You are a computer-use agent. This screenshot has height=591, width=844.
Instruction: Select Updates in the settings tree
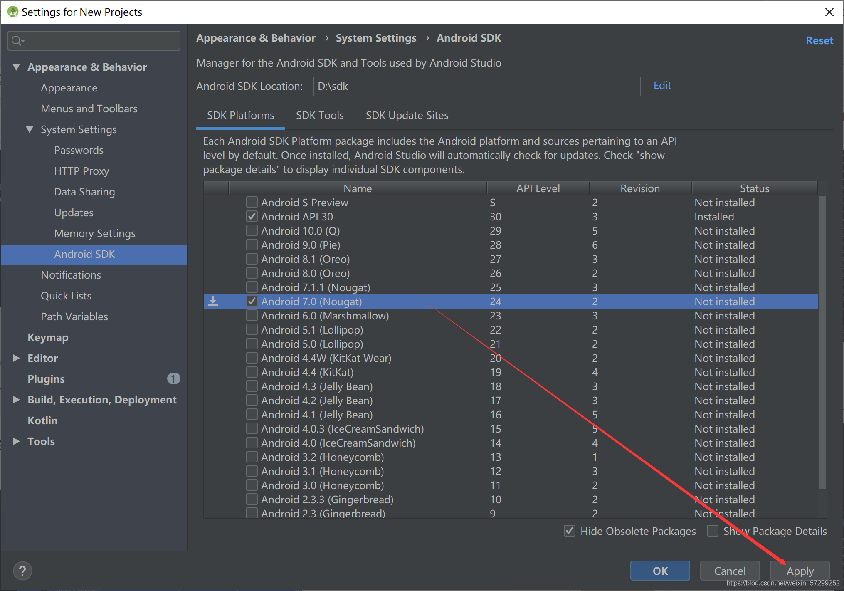pyautogui.click(x=74, y=213)
